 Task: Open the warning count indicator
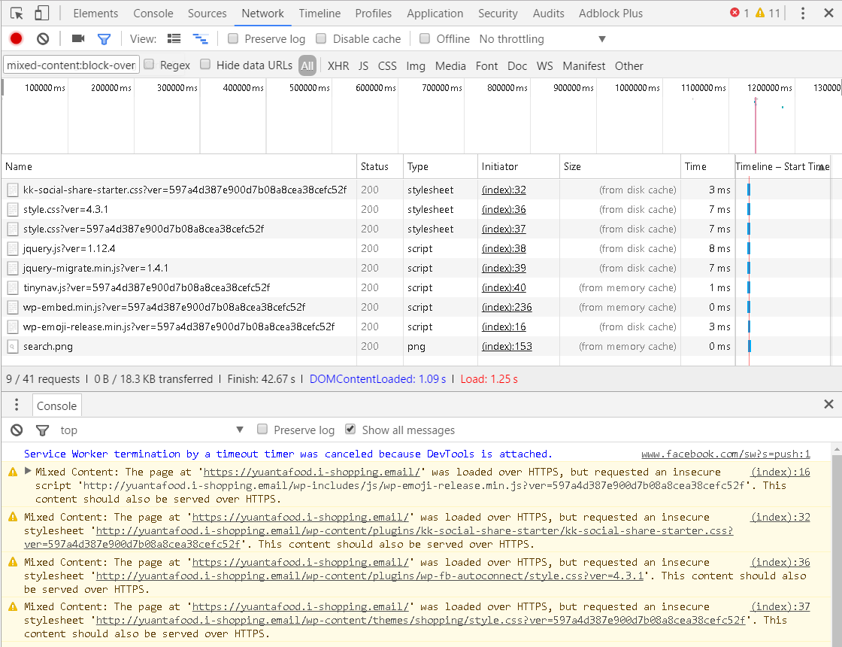pos(768,13)
